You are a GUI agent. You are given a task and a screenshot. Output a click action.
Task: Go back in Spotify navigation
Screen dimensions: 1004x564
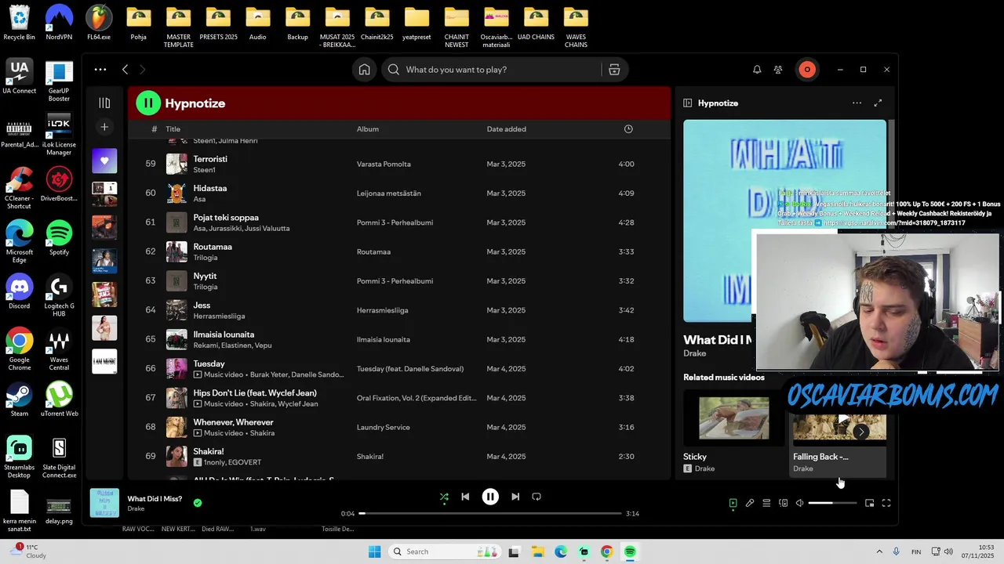pyautogui.click(x=125, y=70)
